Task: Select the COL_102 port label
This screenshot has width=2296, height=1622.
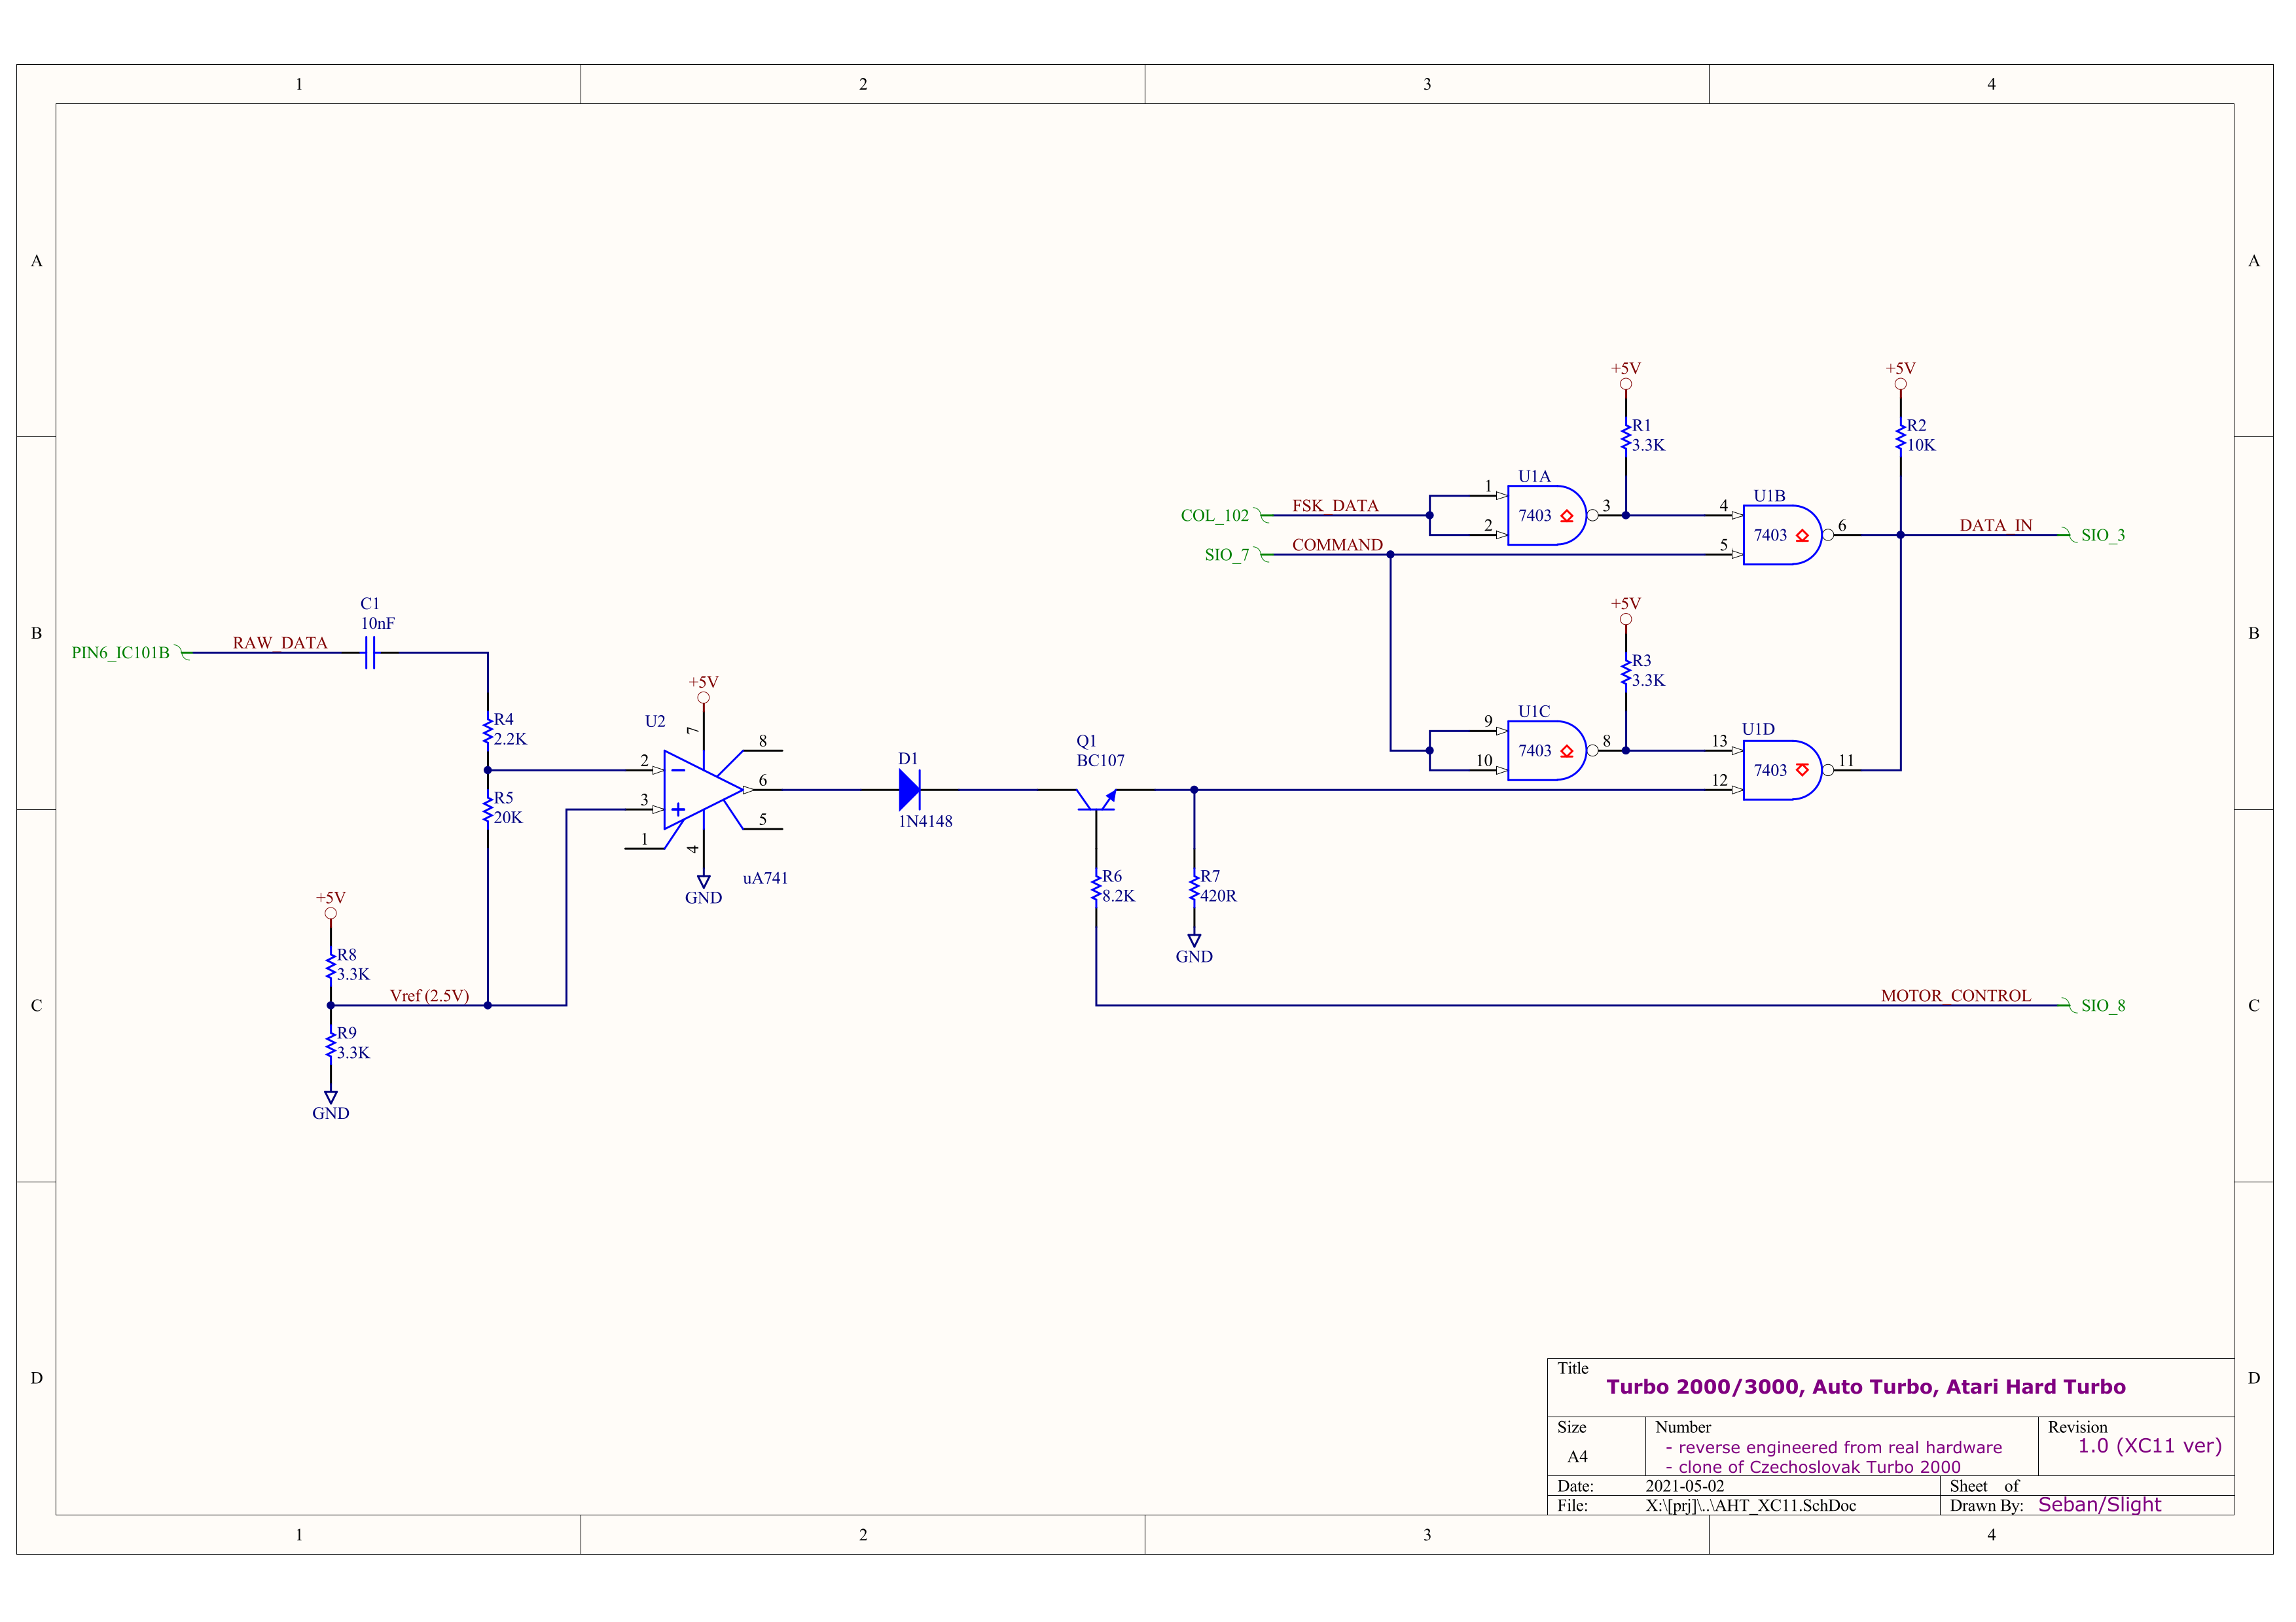Action: coord(1214,516)
